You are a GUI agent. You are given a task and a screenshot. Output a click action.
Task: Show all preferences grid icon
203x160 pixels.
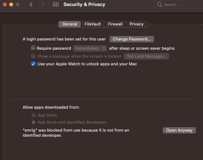tap(56, 4)
